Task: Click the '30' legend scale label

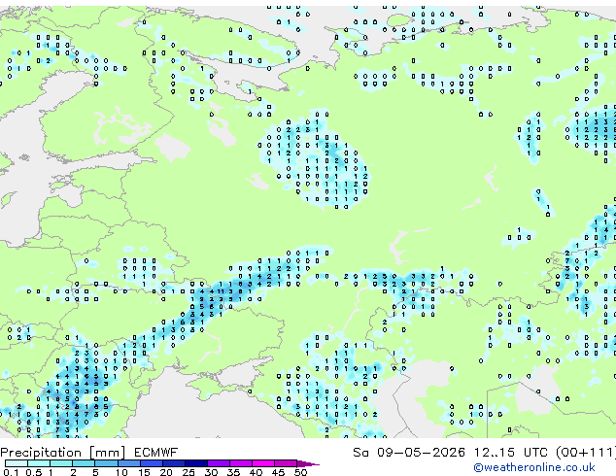Action: 211,472
